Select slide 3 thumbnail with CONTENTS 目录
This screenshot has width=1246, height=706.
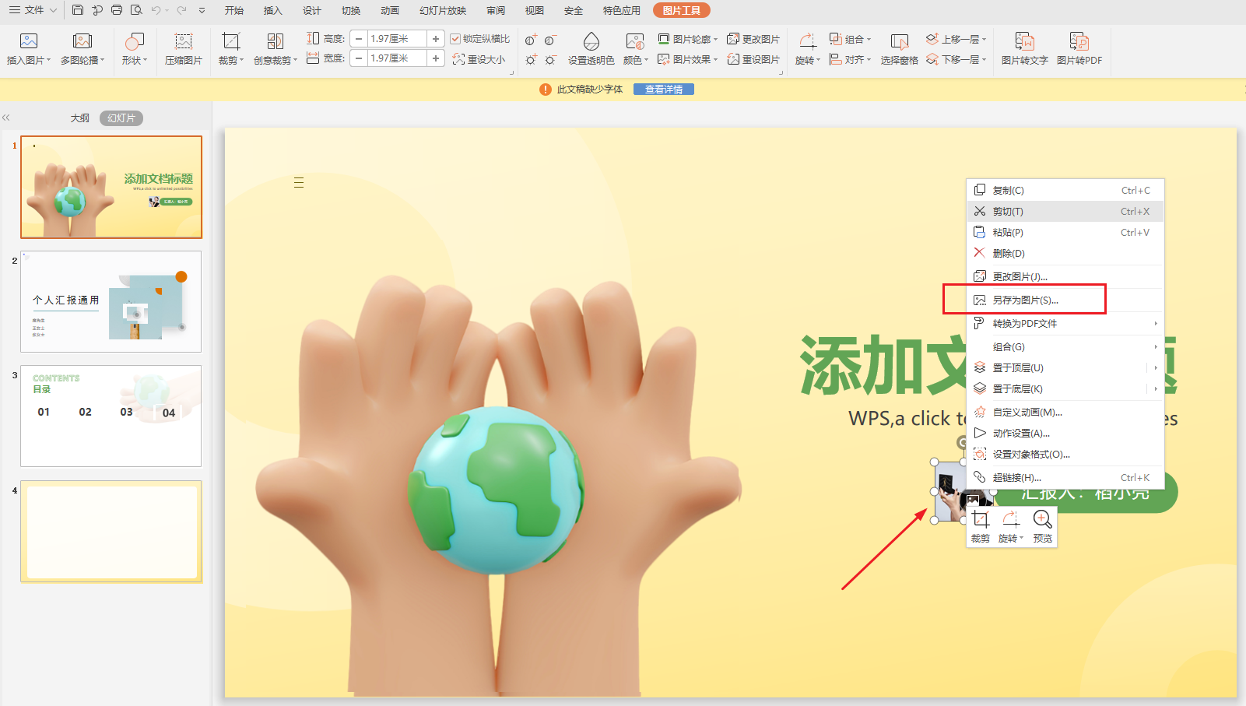point(110,415)
